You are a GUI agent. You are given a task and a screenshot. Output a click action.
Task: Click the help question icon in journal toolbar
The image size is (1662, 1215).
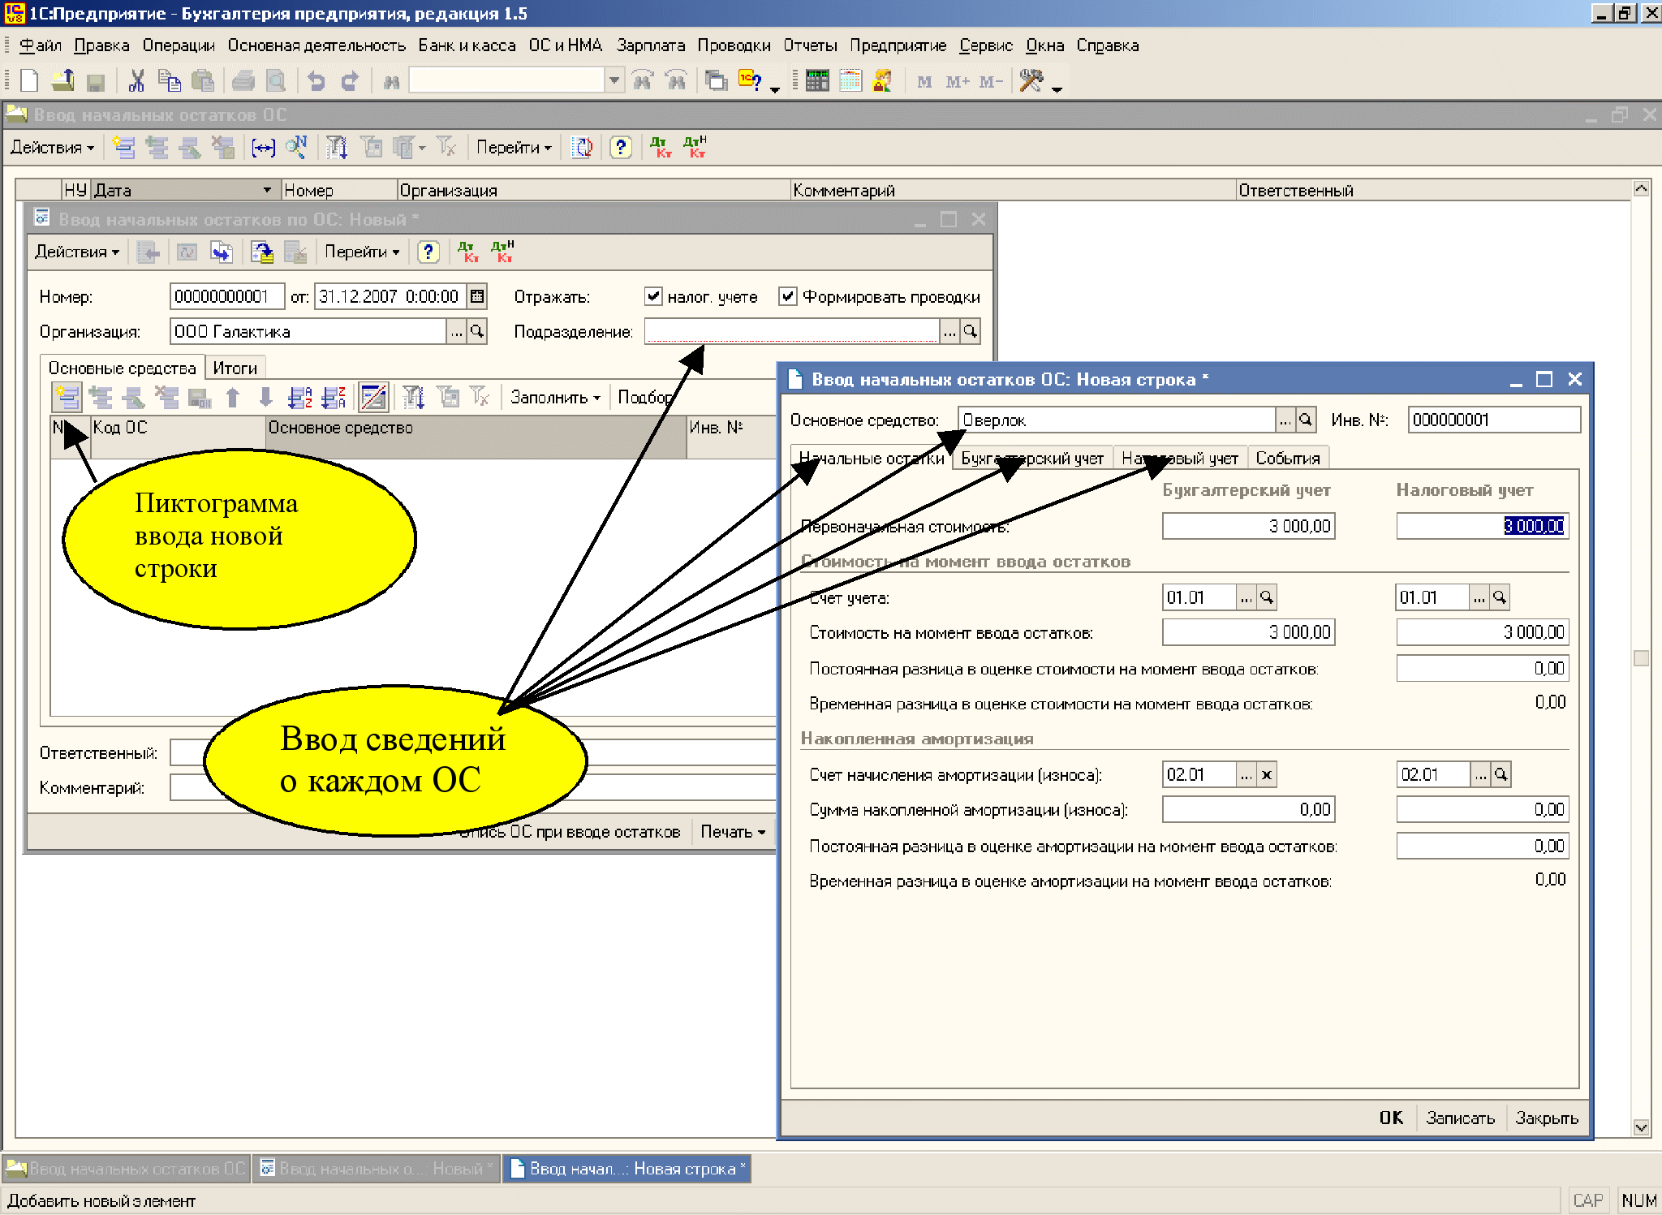(x=620, y=147)
